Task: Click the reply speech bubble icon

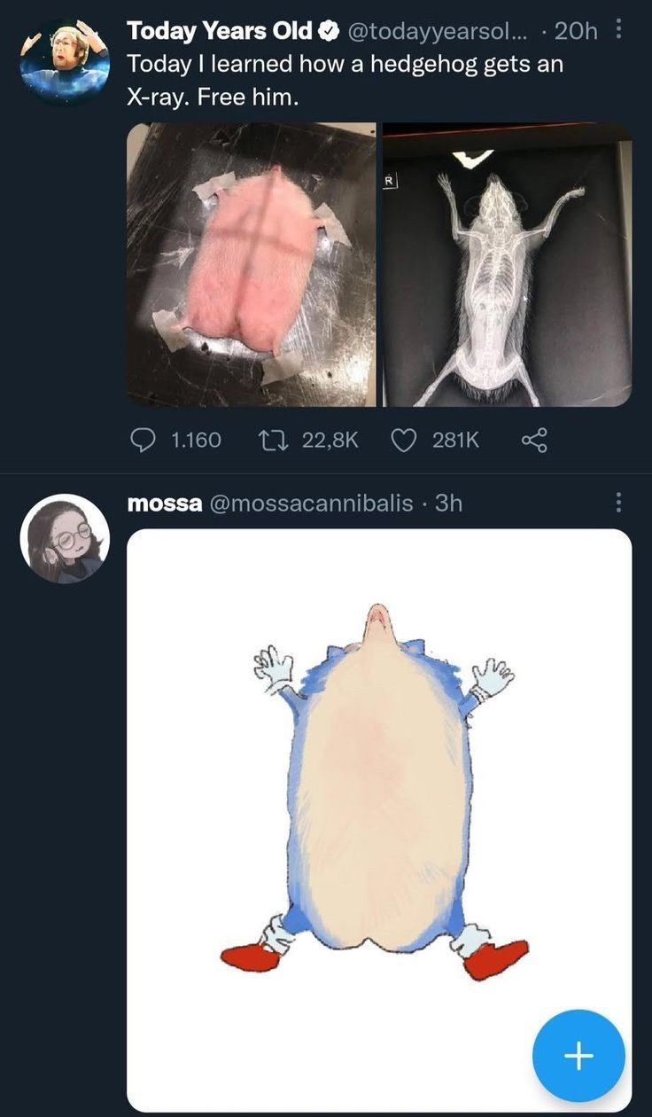Action: pyautogui.click(x=144, y=439)
